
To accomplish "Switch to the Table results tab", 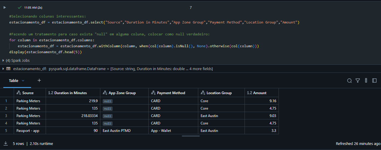I will coord(13,80).
